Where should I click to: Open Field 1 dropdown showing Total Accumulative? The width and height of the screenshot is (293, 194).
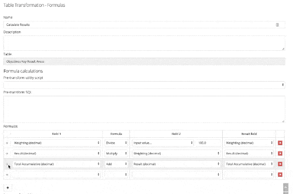(x=57, y=164)
